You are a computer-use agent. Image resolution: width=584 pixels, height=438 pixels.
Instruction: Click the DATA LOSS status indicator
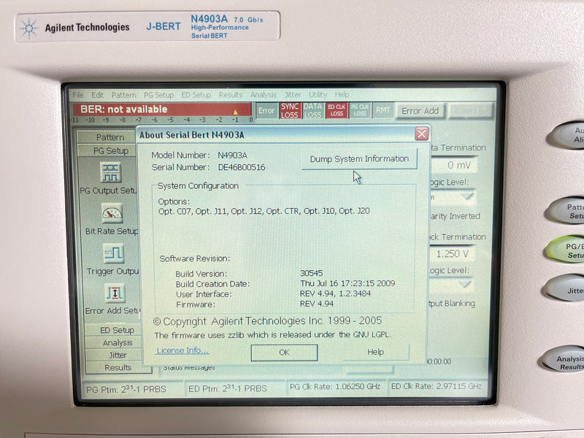(x=314, y=110)
